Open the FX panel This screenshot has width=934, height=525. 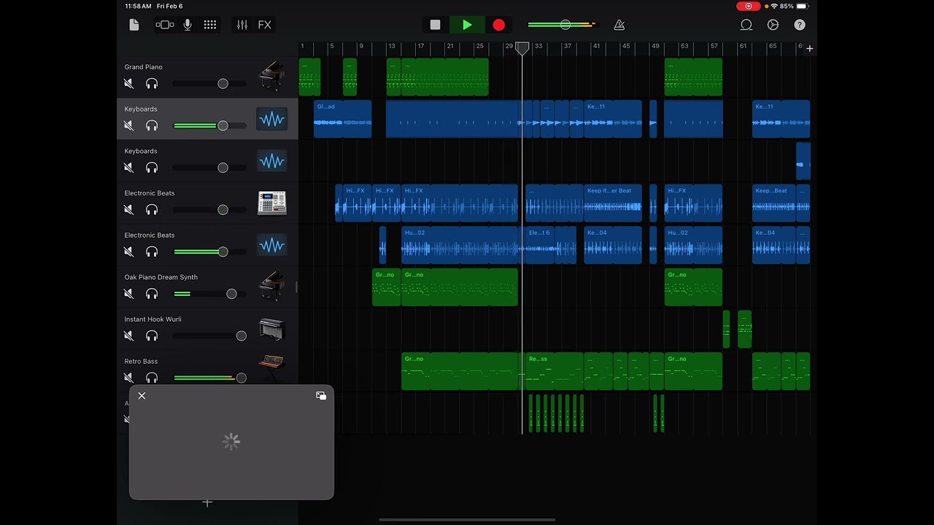coord(264,25)
